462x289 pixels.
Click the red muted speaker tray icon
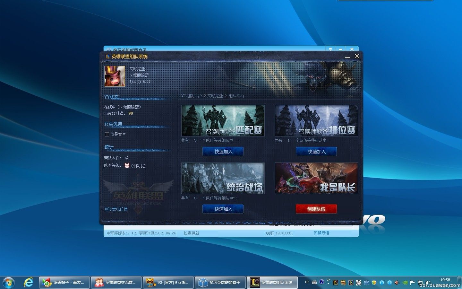(x=397, y=283)
